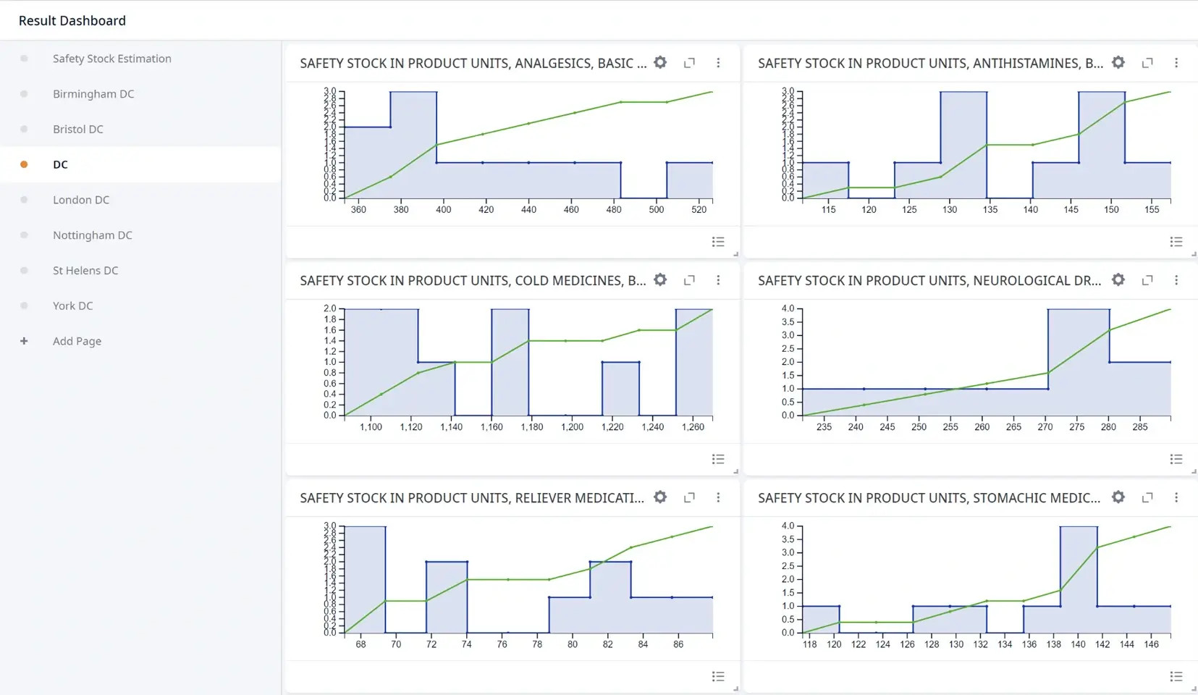Click the plus icon beside Add Page
Screen dimensions: 1198x695
coord(24,341)
